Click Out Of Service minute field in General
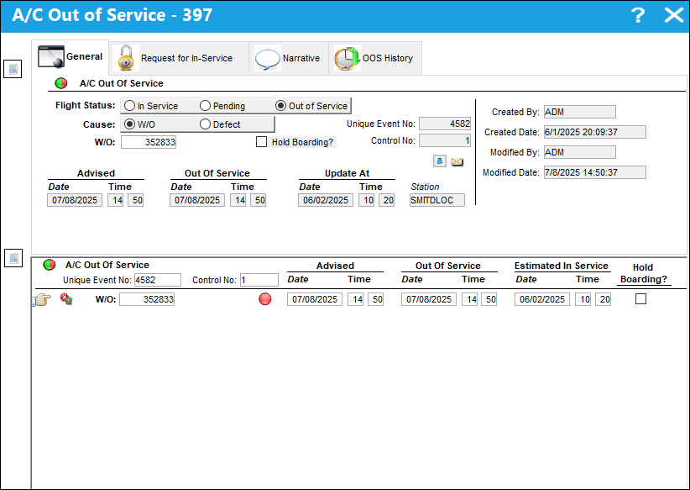This screenshot has width=690, height=490. 259,200
